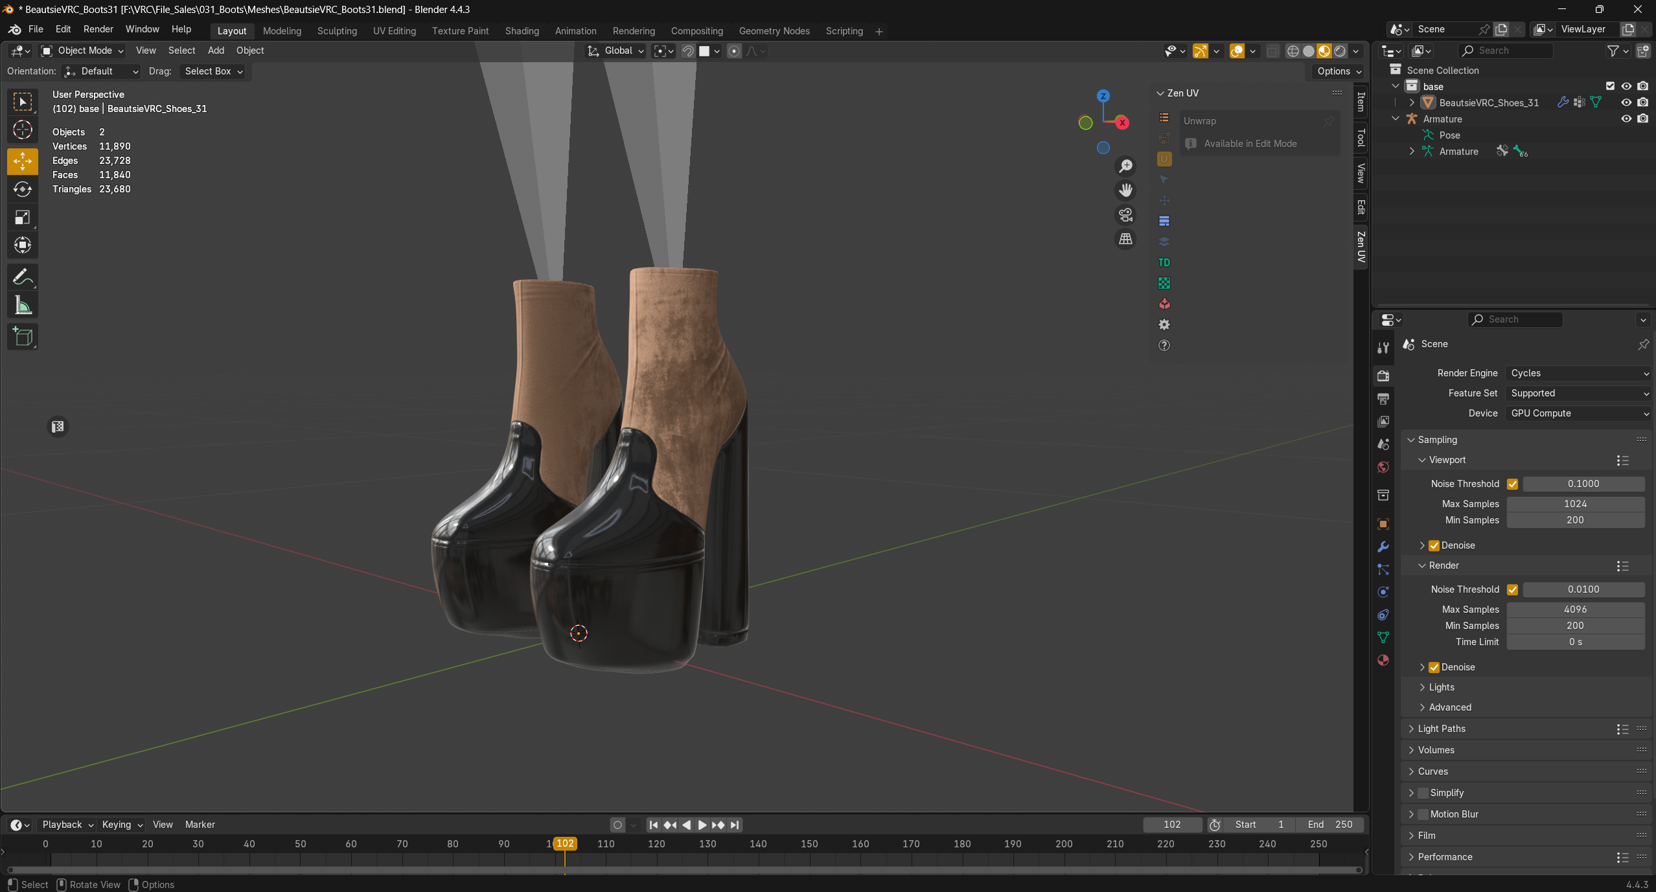Select the Measure tool

click(23, 306)
